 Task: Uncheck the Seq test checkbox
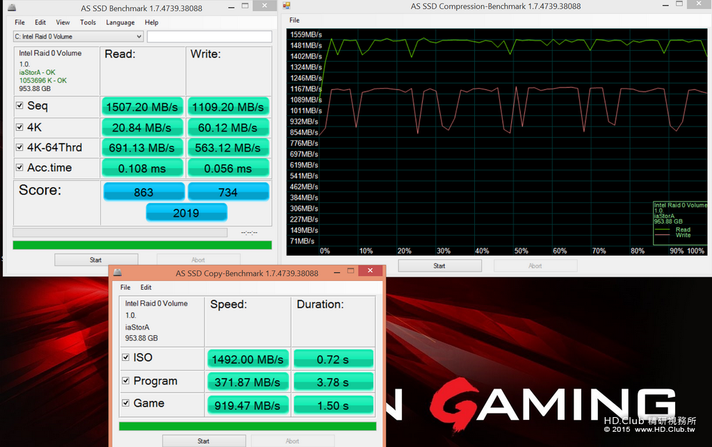point(19,105)
